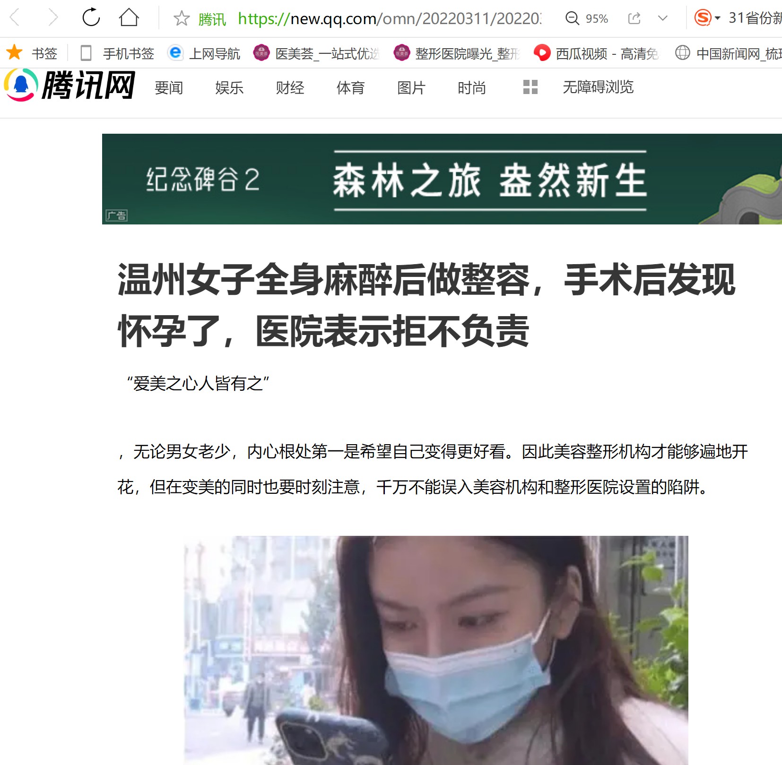
Task: Open 无障碍浏览 accessibility link
Action: point(598,87)
